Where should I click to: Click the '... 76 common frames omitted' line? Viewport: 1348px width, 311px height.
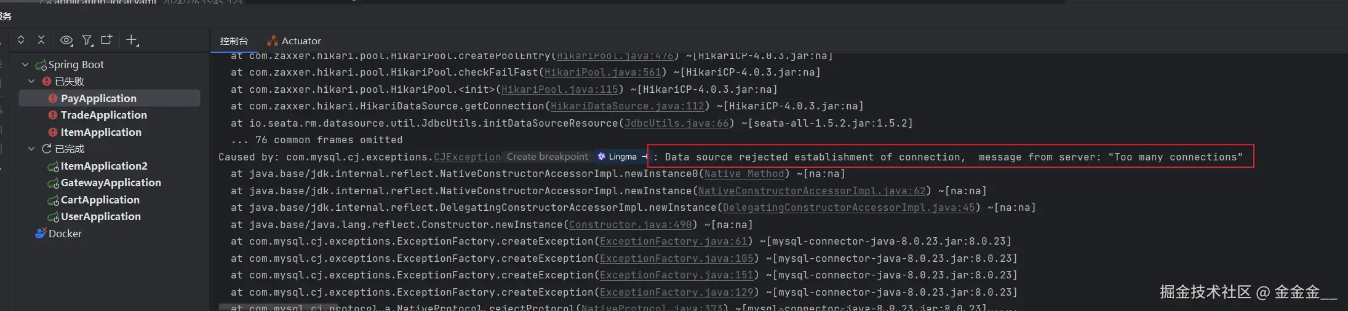pyautogui.click(x=317, y=140)
